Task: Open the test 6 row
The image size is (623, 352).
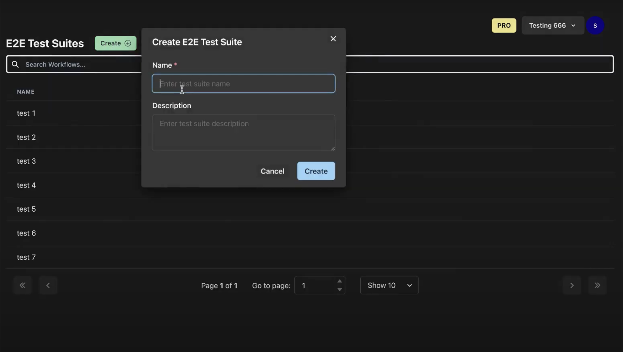Action: (310, 233)
